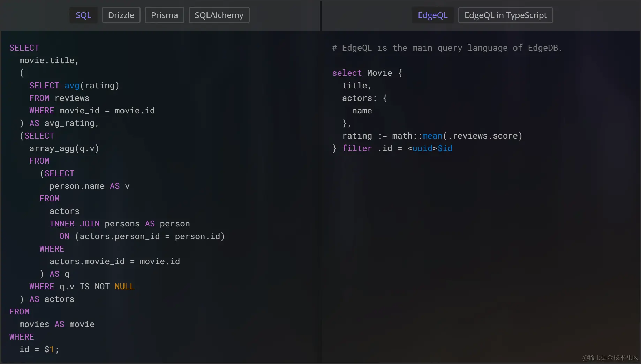The width and height of the screenshot is (641, 364).
Task: Click the comment line '# EdgeQL is the main query language of EdgeDB.'
Action: point(447,48)
